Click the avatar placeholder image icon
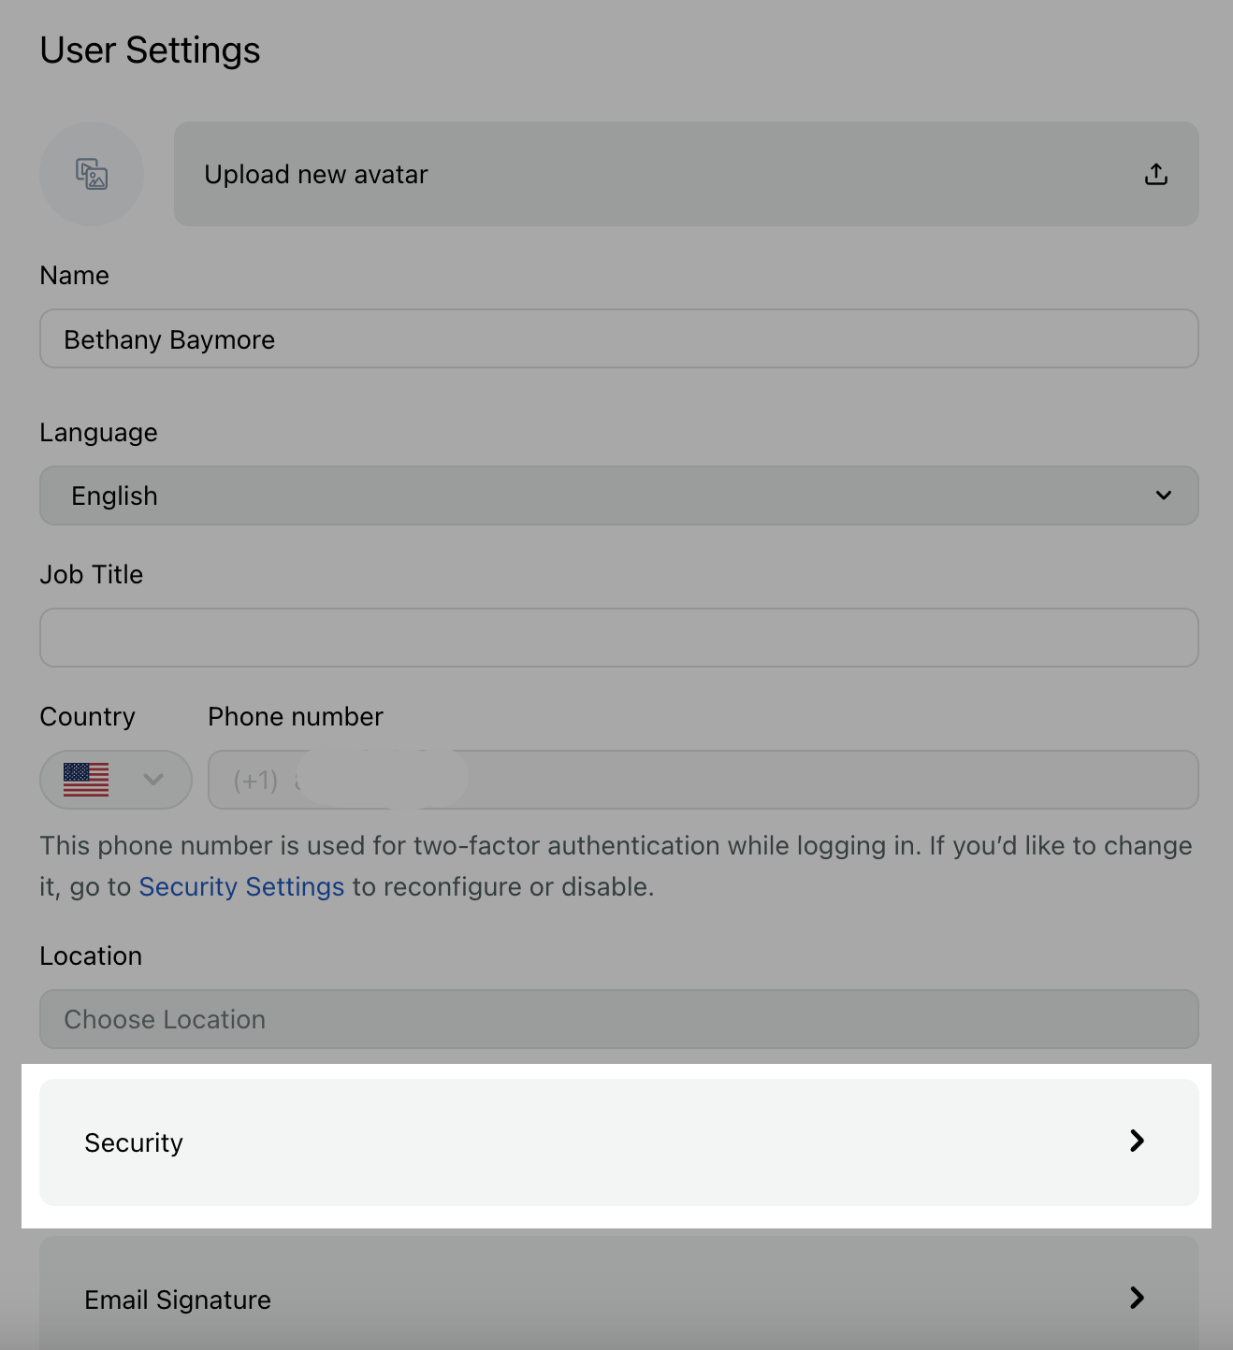 click(92, 174)
